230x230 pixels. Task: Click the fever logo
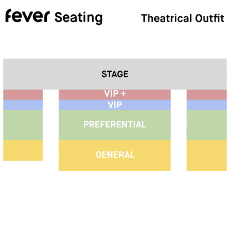27,15
